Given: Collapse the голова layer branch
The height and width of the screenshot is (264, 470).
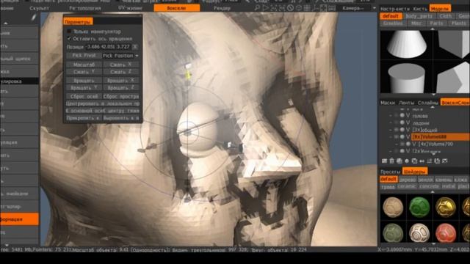Looking at the screenshot, I should click(x=391, y=116).
